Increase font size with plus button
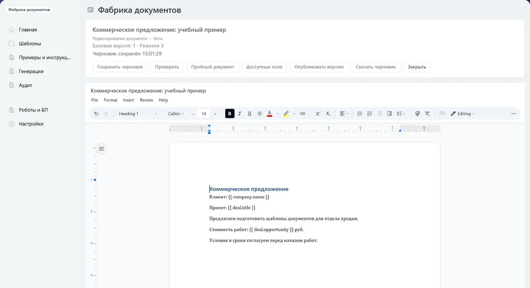 (x=215, y=114)
